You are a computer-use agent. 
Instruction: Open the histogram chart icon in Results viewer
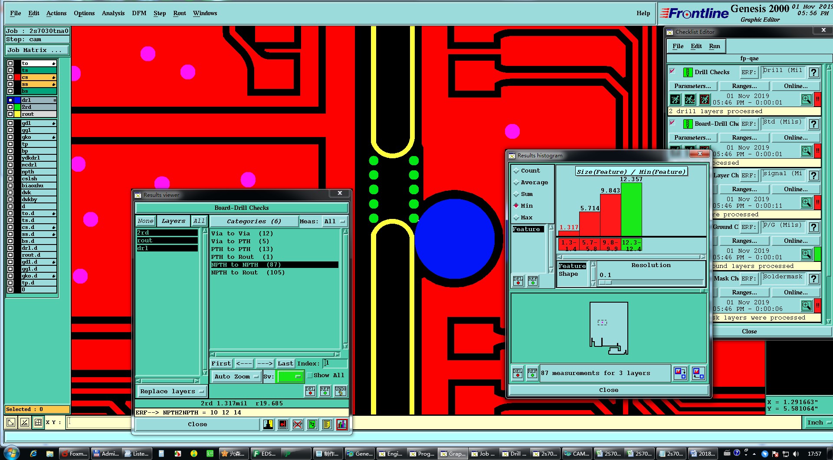point(342,424)
